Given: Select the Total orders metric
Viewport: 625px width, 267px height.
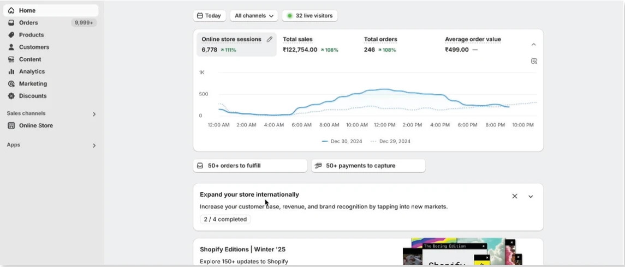Looking at the screenshot, I should click(x=398, y=45).
